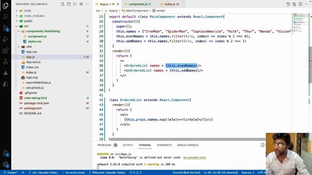This screenshot has width=312, height=175.
Task: Open component.js in the file tree
Action: pos(37,36)
